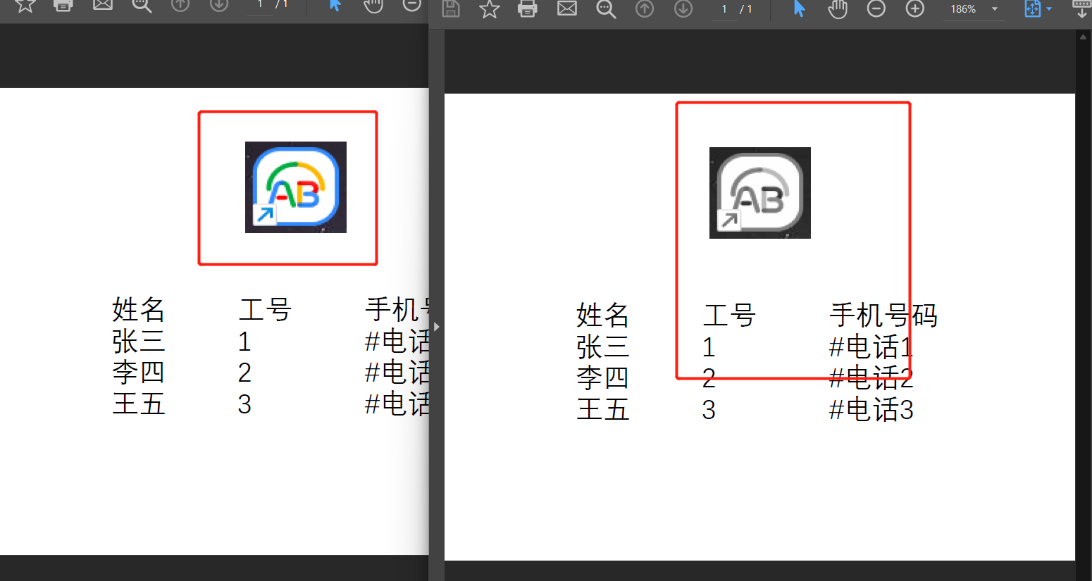Click the AB logo image inside the PDF

pos(759,192)
